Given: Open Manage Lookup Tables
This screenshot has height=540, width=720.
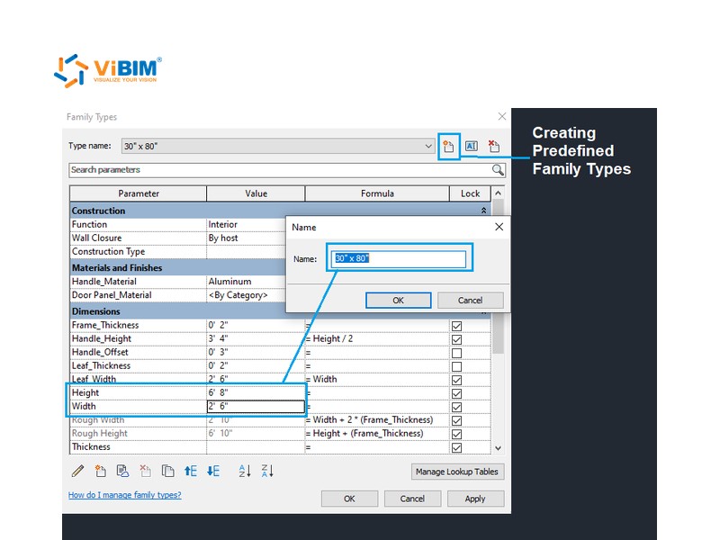Looking at the screenshot, I should (457, 472).
